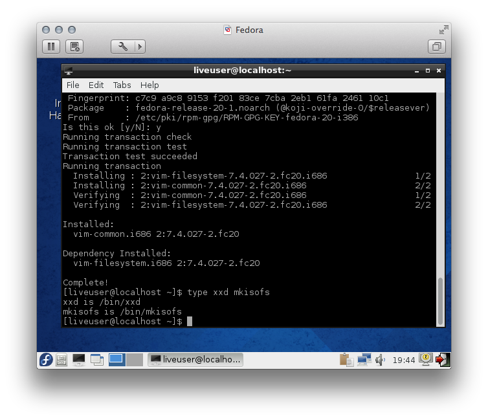Open virtual machine settings wrench icon
Screen dimensions: 488x420
[122, 47]
